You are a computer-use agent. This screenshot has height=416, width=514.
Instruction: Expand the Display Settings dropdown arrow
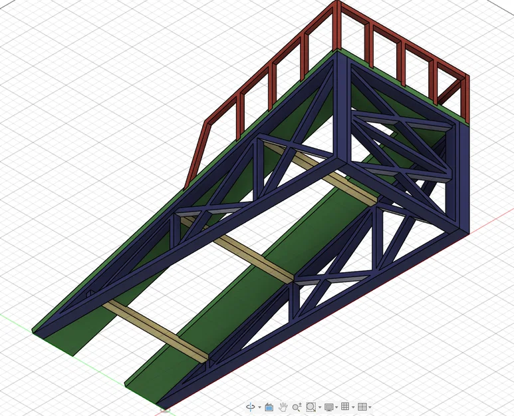336,407
